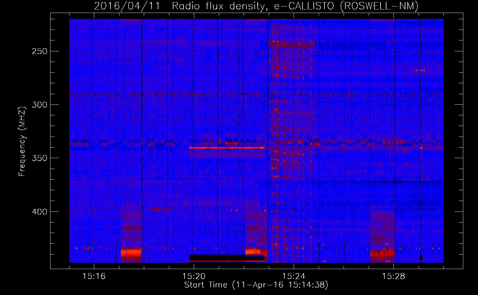Click the 15:24 time tick label

click(294, 276)
